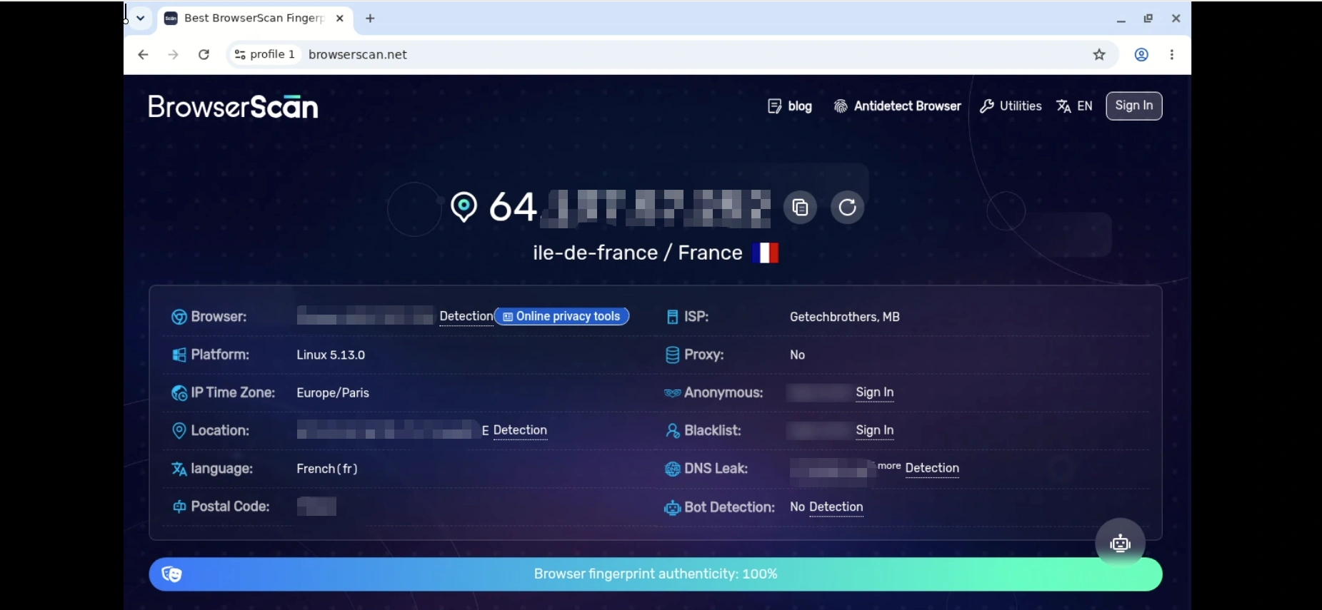Screen dimensions: 1322x610
Task: Sign In to view Blacklist status
Action: click(x=874, y=430)
